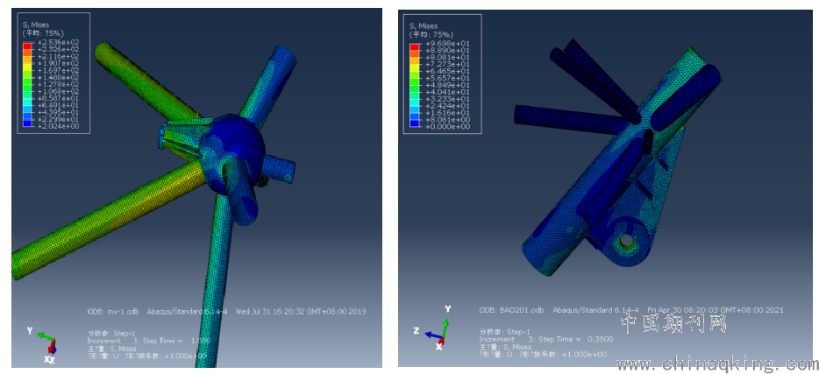Select the red band in the left legend
Image resolution: width=819 pixels, height=374 pixels.
(x=27, y=46)
